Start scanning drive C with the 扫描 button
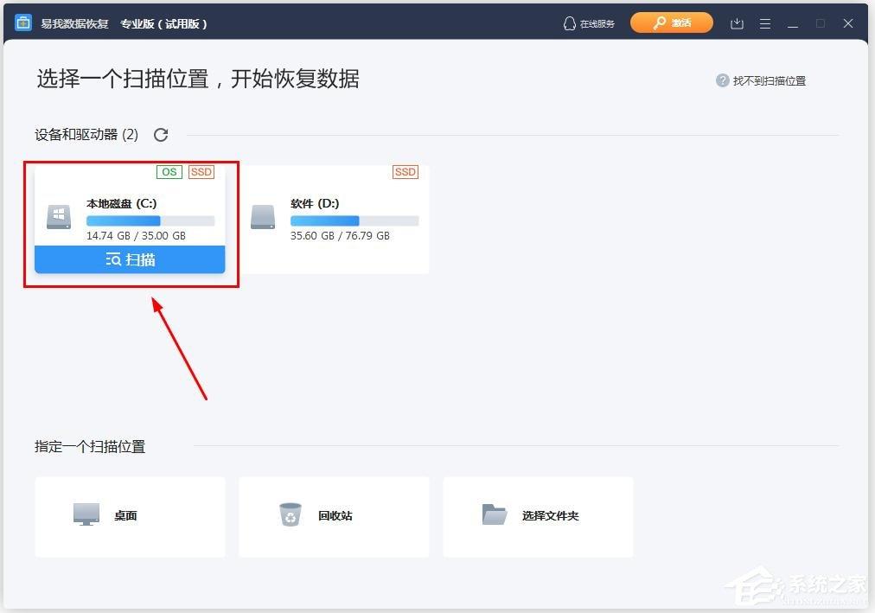 [x=130, y=259]
